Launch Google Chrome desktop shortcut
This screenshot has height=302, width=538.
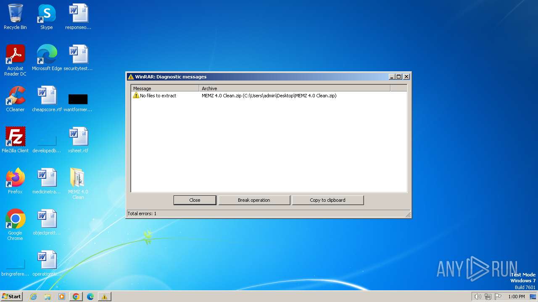pyautogui.click(x=15, y=224)
